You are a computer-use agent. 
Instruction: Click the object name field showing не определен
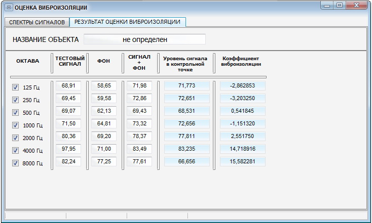[144, 39]
